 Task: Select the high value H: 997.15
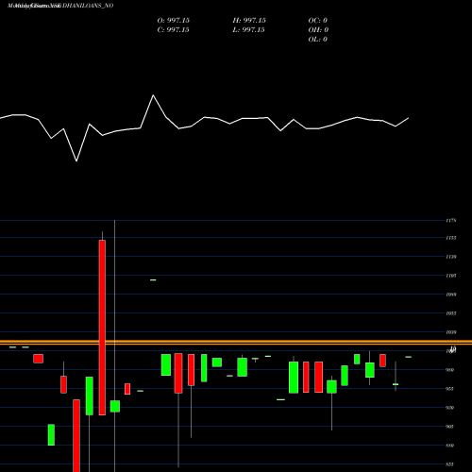tap(249, 21)
